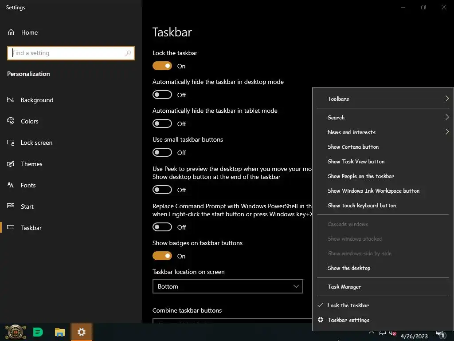Click the custom Start button on the taskbar
Viewport: 454px width, 341px height.
click(16, 332)
